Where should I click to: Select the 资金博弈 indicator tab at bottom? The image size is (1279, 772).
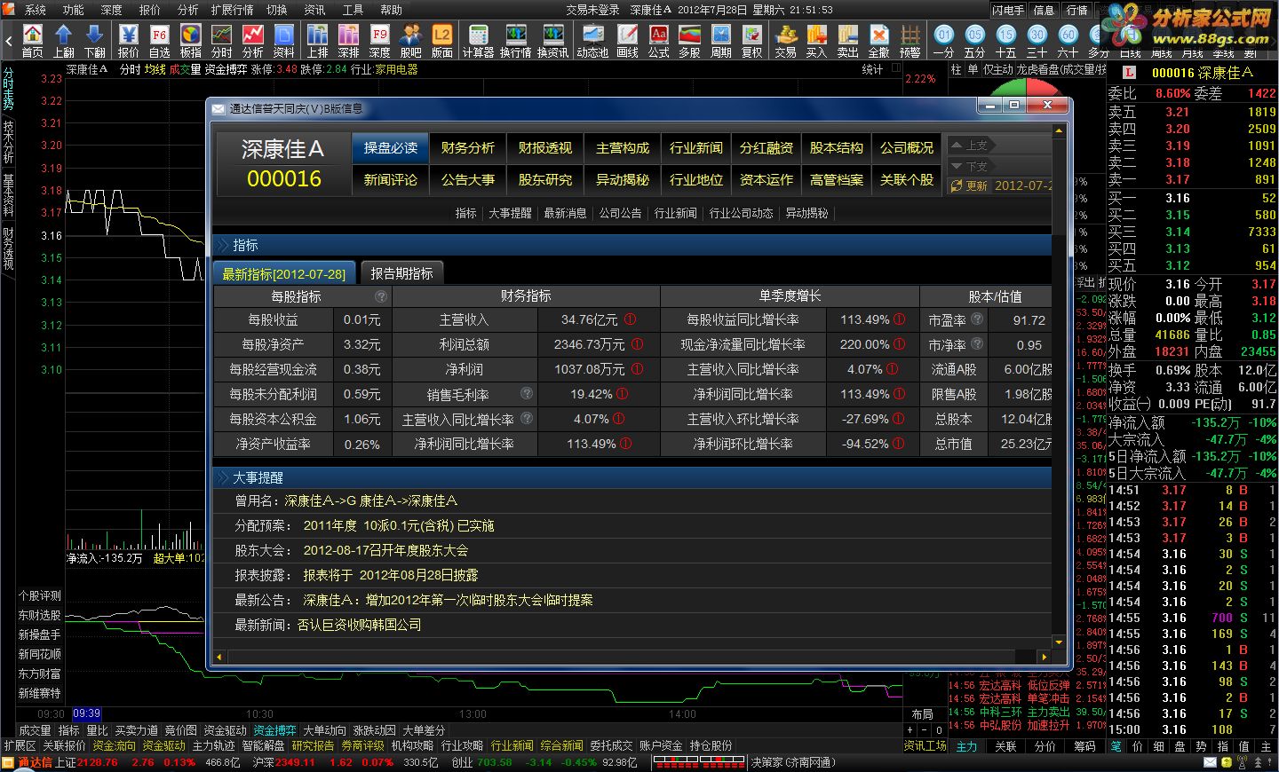point(274,730)
